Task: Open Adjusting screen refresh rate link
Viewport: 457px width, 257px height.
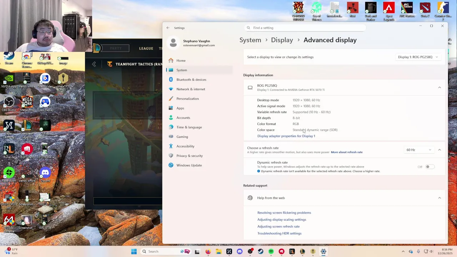Action: pyautogui.click(x=278, y=226)
